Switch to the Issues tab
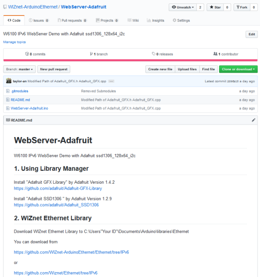 coord(39,20)
